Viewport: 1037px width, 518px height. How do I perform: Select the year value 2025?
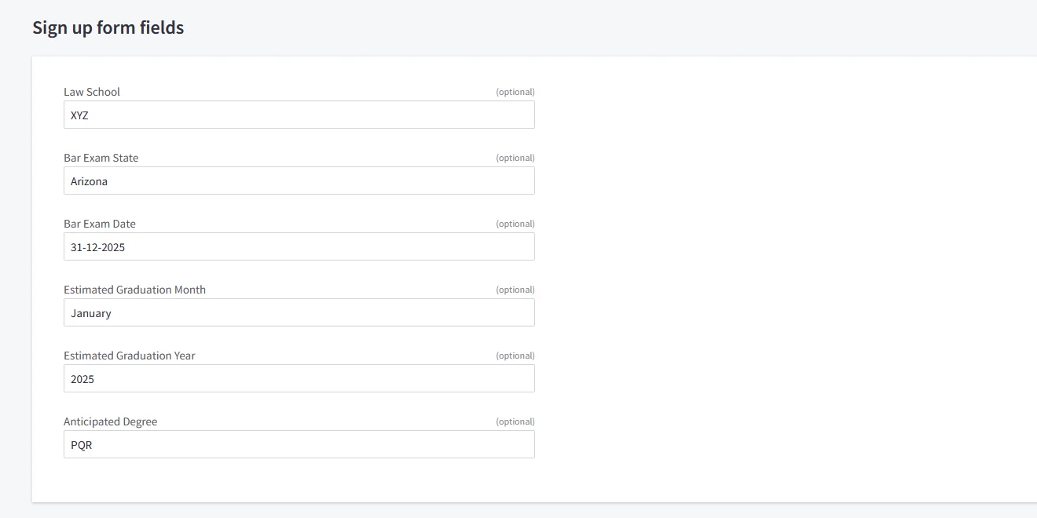pyautogui.click(x=82, y=378)
